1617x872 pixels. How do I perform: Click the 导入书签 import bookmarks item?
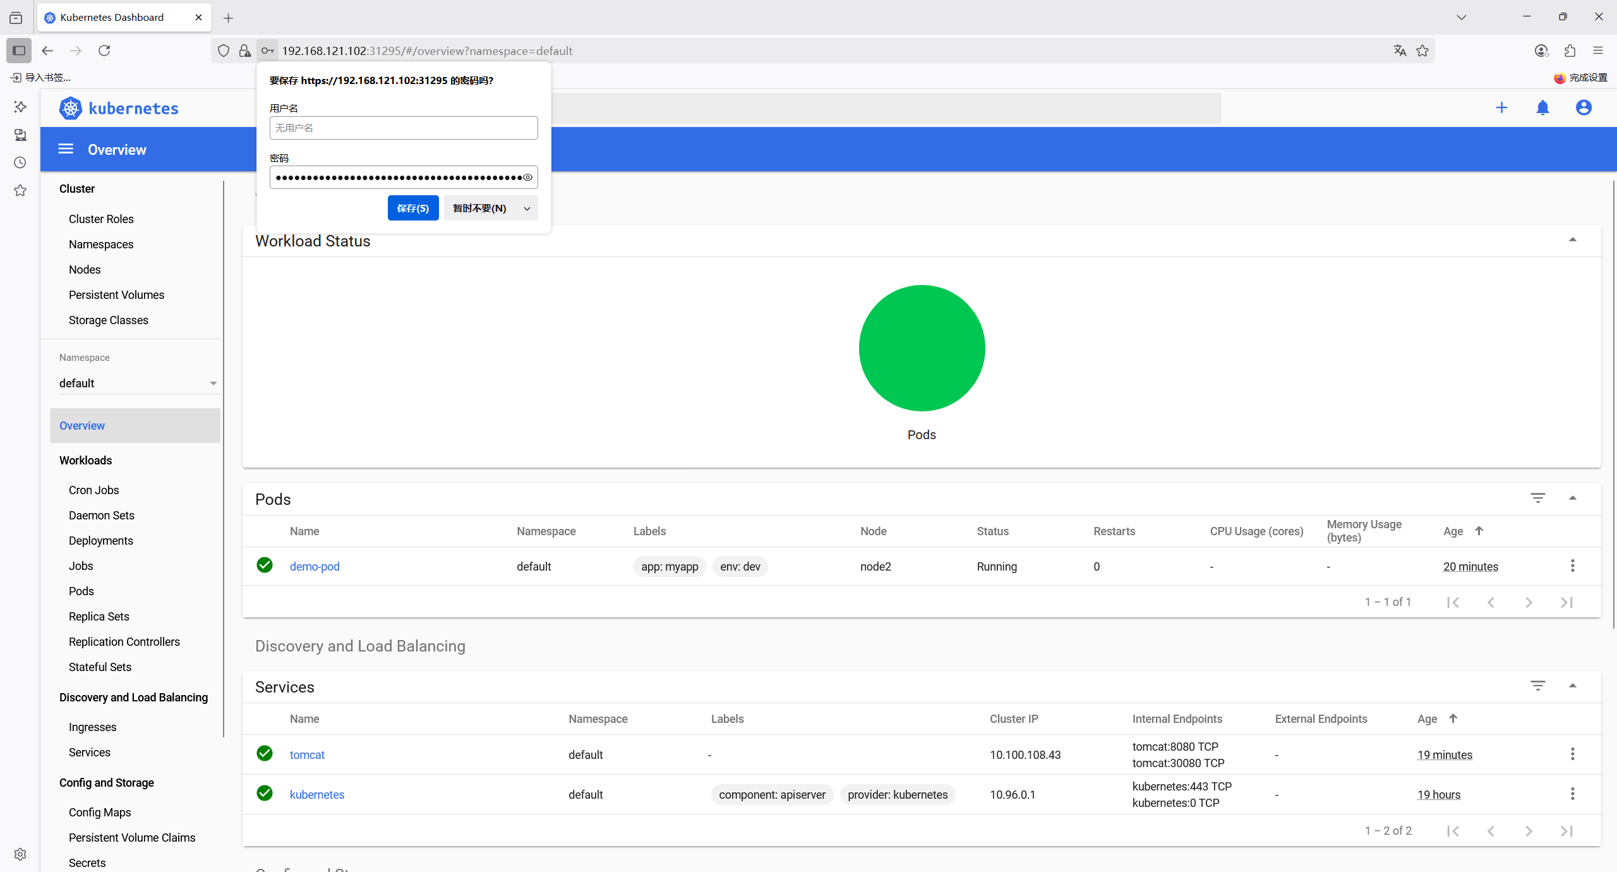(41, 78)
